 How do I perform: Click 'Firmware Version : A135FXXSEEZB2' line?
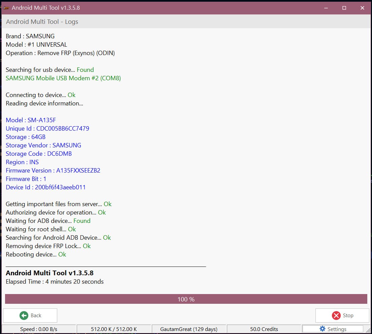pyautogui.click(x=53, y=171)
